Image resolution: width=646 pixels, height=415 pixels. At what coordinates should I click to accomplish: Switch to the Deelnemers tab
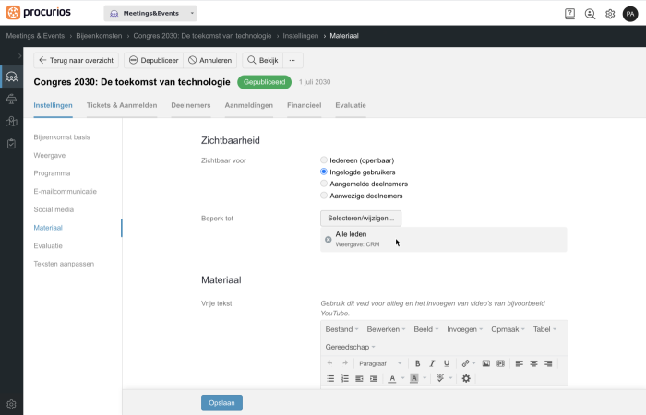(x=191, y=105)
